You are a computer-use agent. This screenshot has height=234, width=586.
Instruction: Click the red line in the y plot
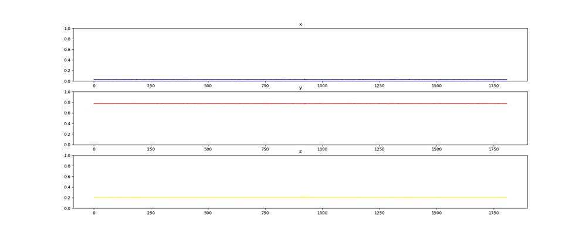(300, 104)
